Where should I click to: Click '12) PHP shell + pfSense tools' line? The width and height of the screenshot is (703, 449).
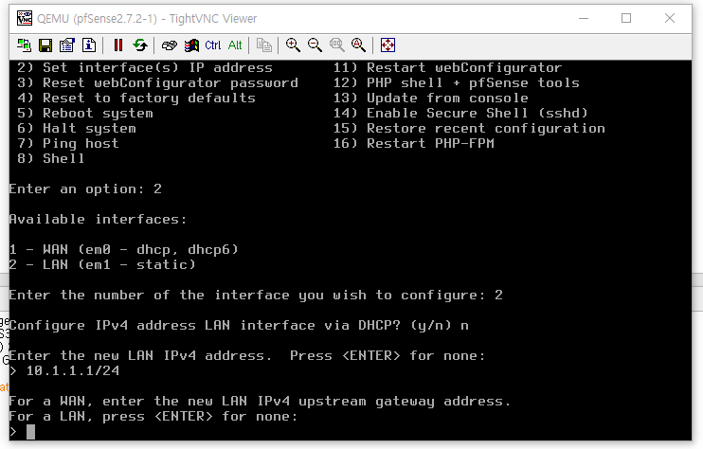tap(456, 83)
